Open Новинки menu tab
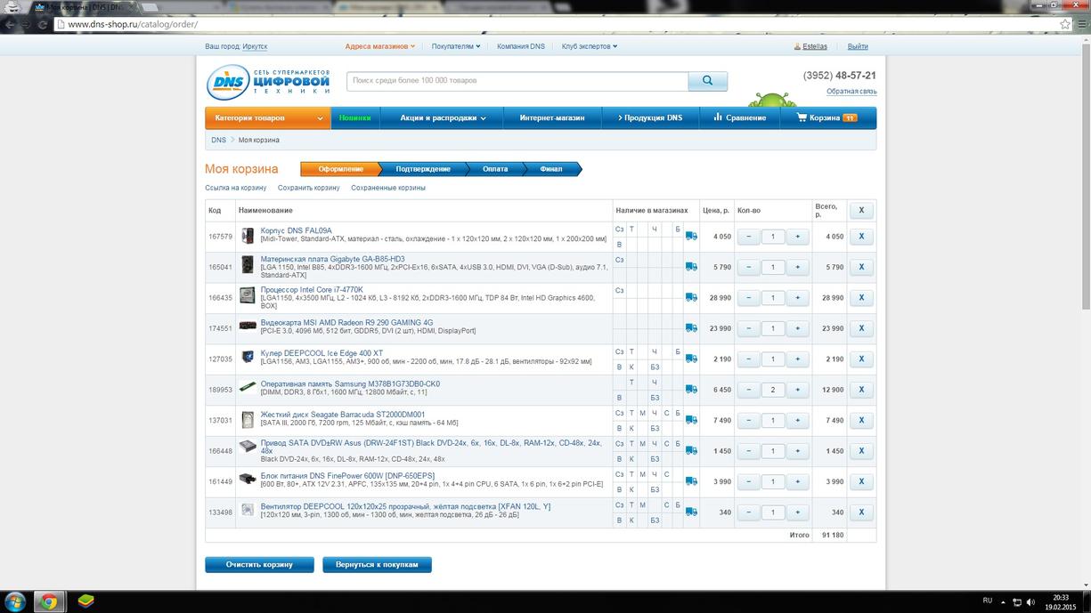This screenshot has width=1091, height=613. click(355, 117)
